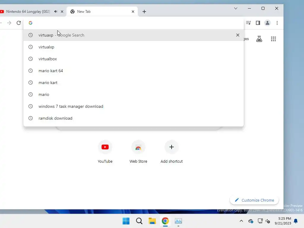Open a new tab with the plus button
This screenshot has height=228, width=304.
tap(144, 12)
